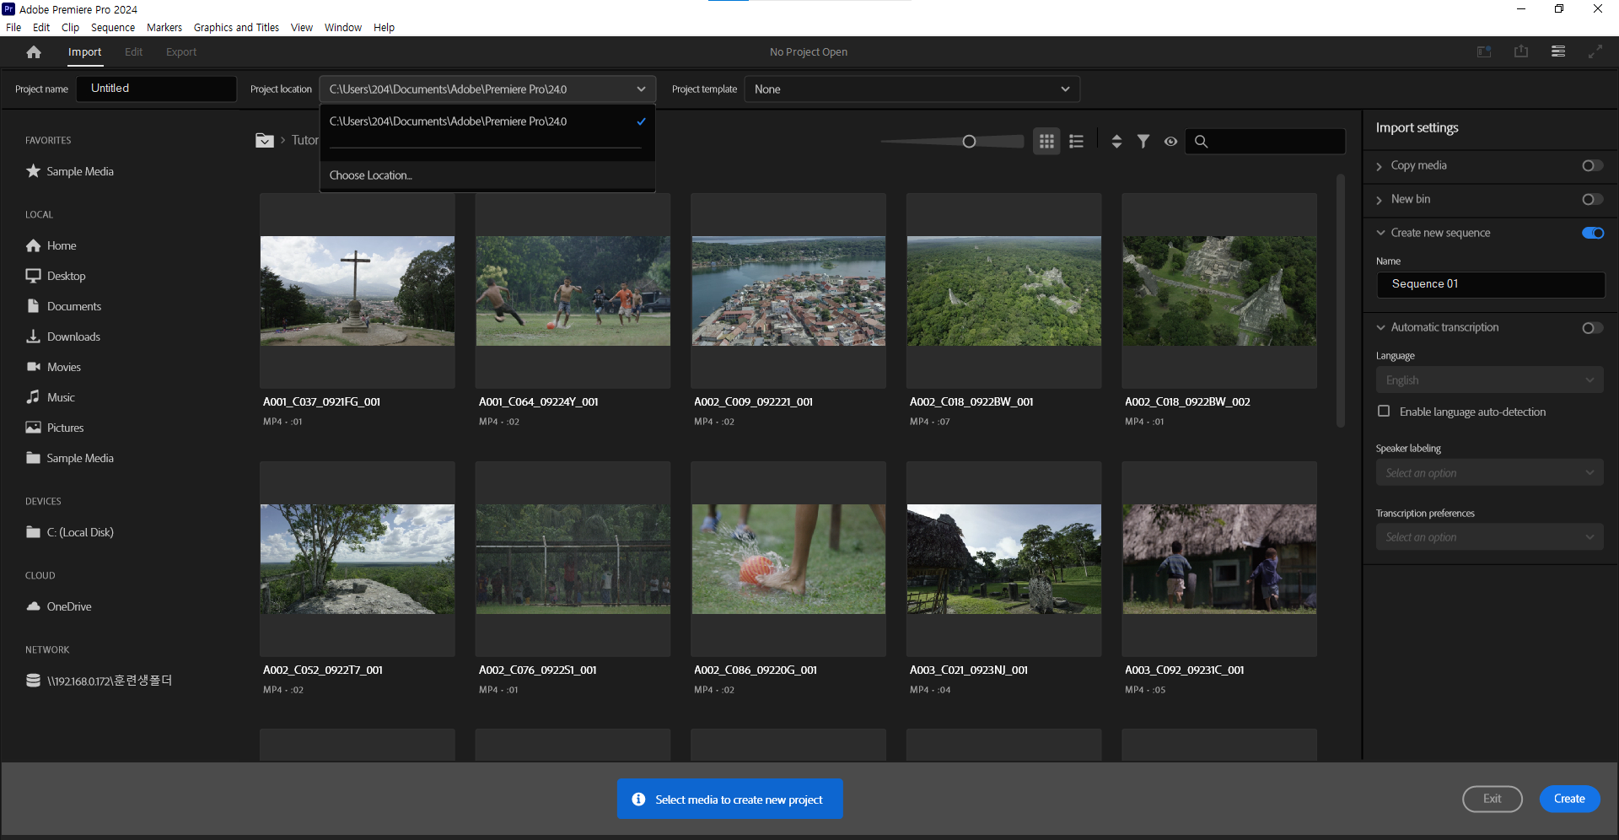Viewport: 1619px width, 840px height.
Task: Select the A002_C009_092221_001 island thumbnail
Action: tap(788, 291)
